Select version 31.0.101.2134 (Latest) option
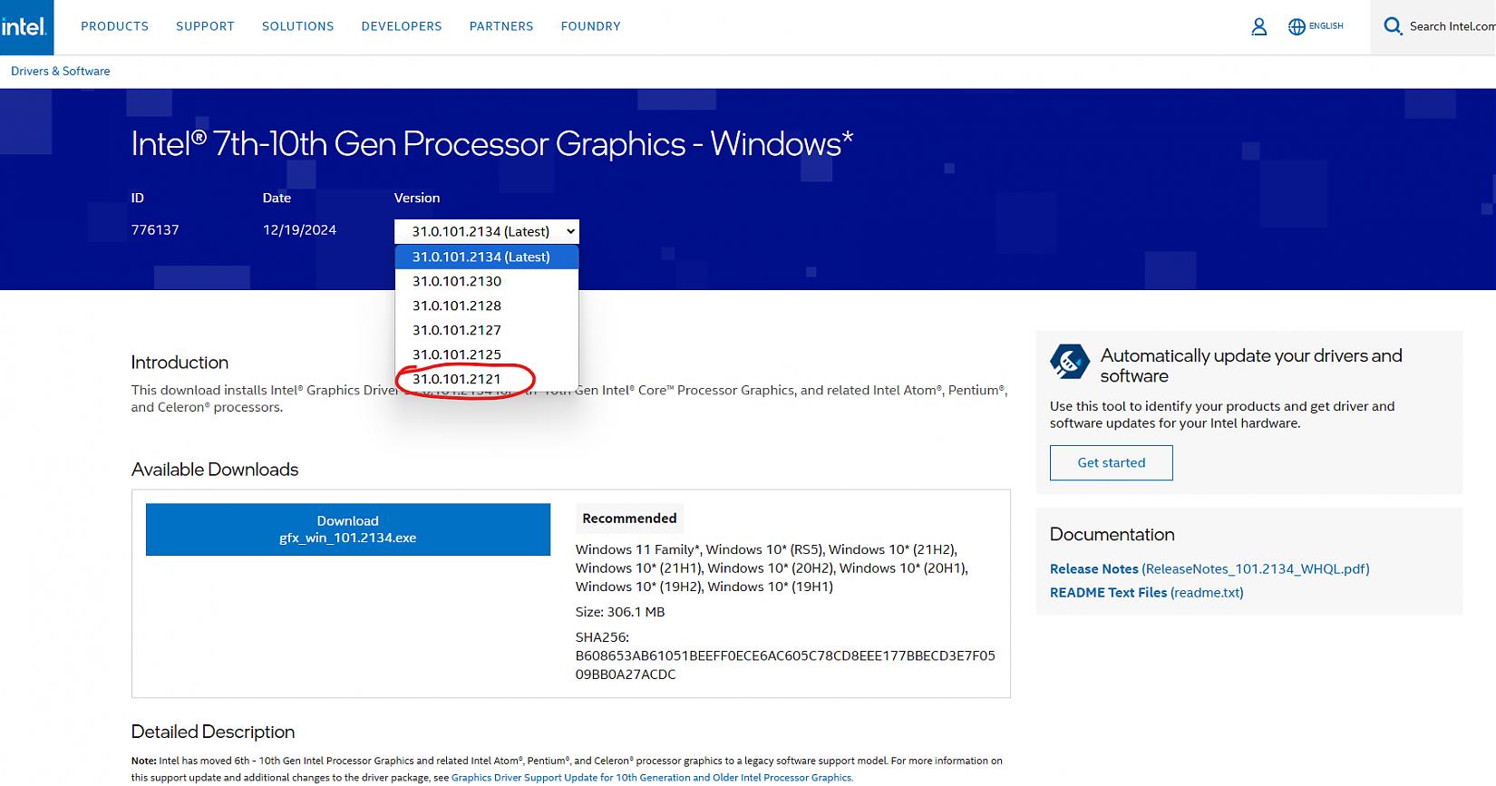Image resolution: width=1496 pixels, height=786 pixels. [x=487, y=257]
